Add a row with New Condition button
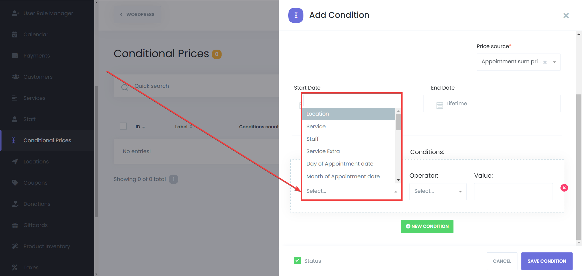 coord(427,226)
